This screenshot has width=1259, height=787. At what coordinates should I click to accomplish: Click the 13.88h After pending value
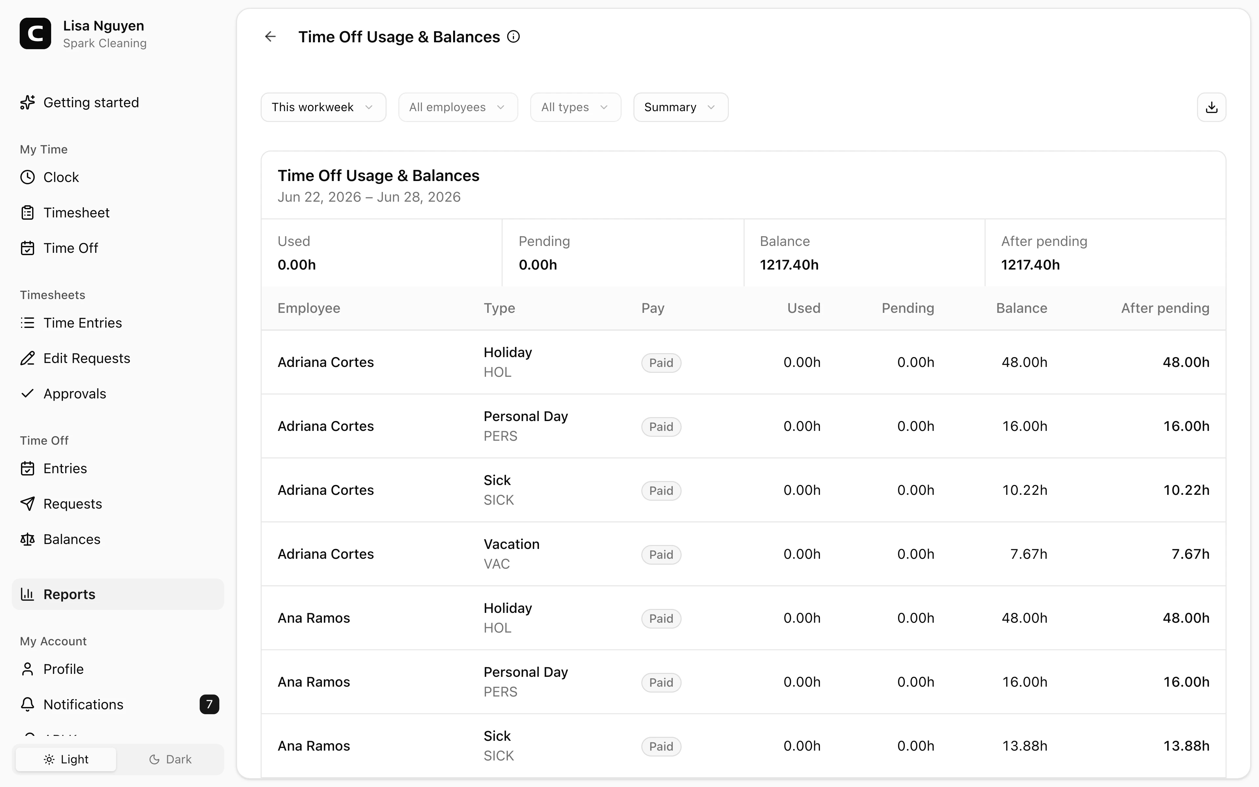[x=1186, y=746]
